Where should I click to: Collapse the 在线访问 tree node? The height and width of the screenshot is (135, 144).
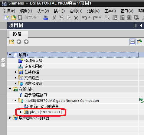point(10,89)
